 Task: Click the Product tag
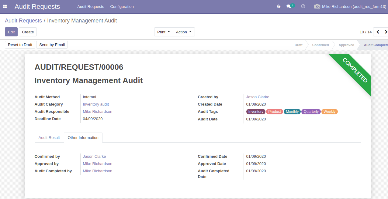275,112
